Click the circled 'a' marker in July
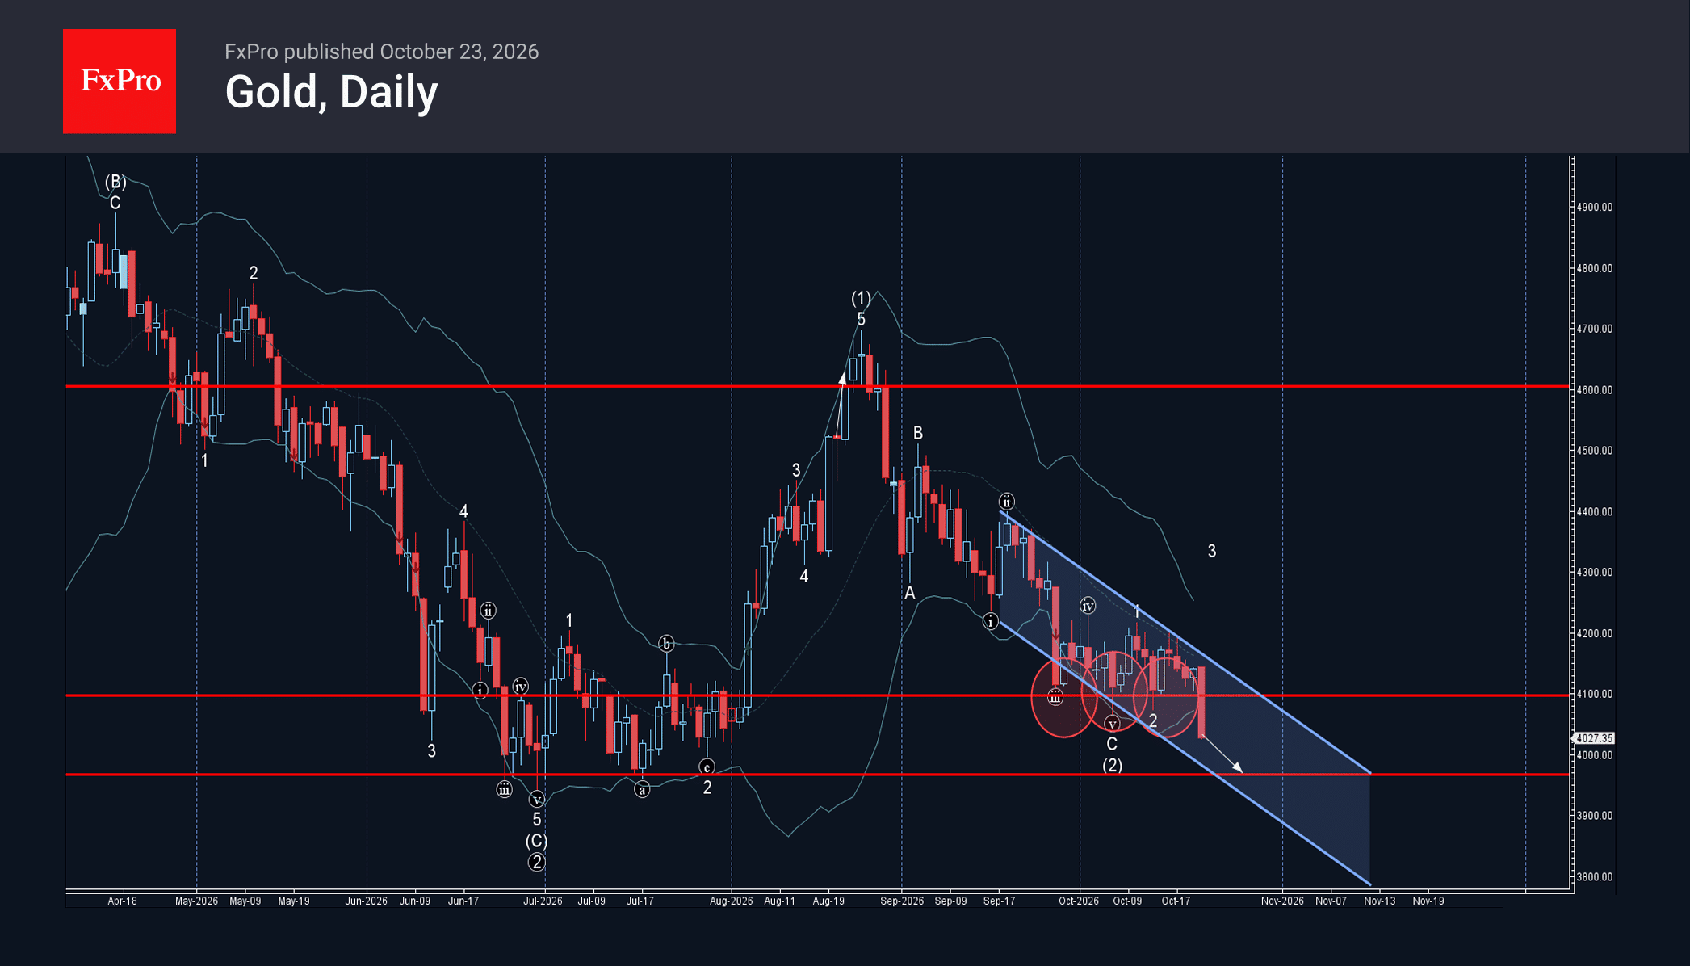This screenshot has height=966, width=1690. click(642, 790)
